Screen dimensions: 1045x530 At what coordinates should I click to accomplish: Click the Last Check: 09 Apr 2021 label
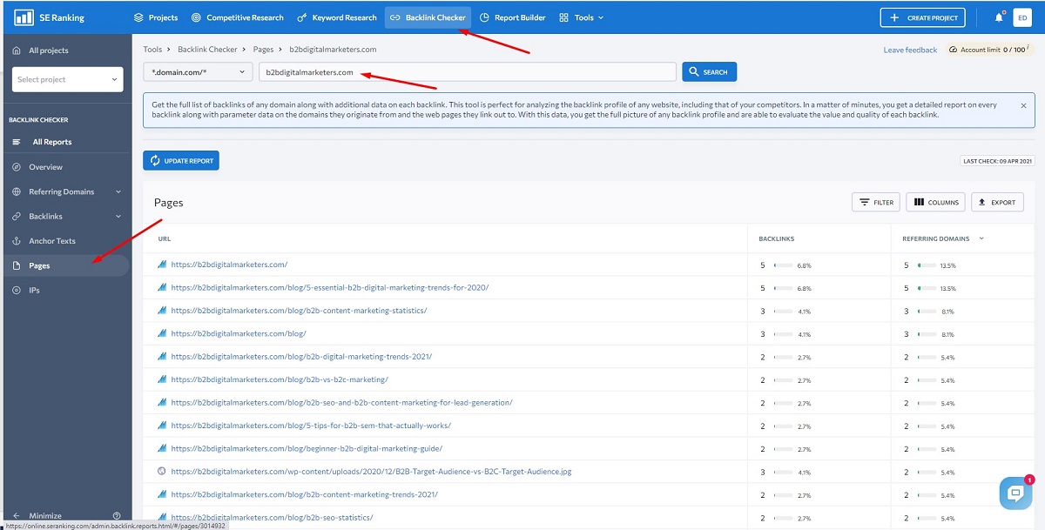[x=998, y=161]
